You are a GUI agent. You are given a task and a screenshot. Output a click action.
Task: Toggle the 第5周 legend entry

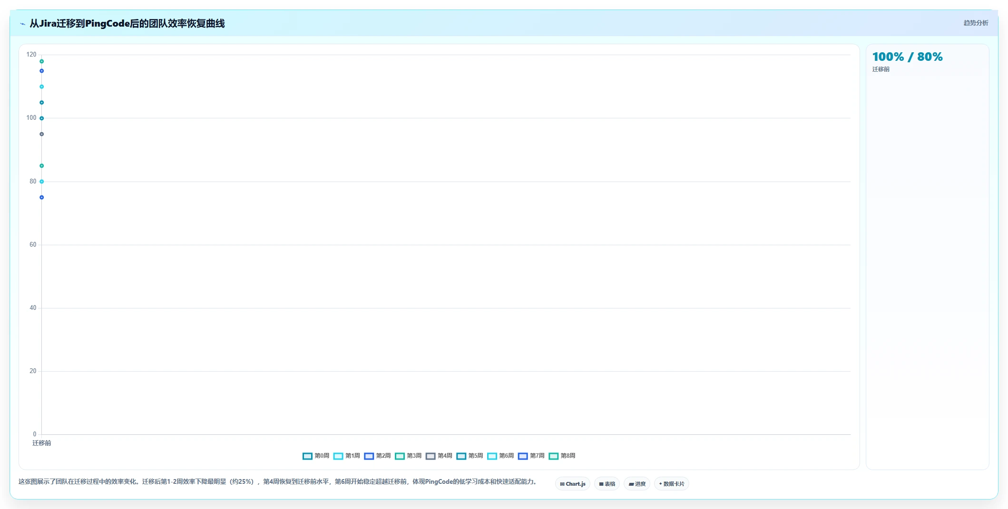pos(470,456)
